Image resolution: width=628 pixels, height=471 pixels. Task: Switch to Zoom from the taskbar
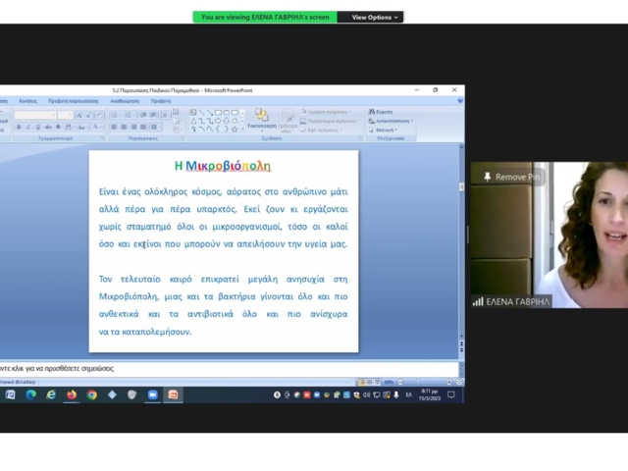(x=153, y=394)
